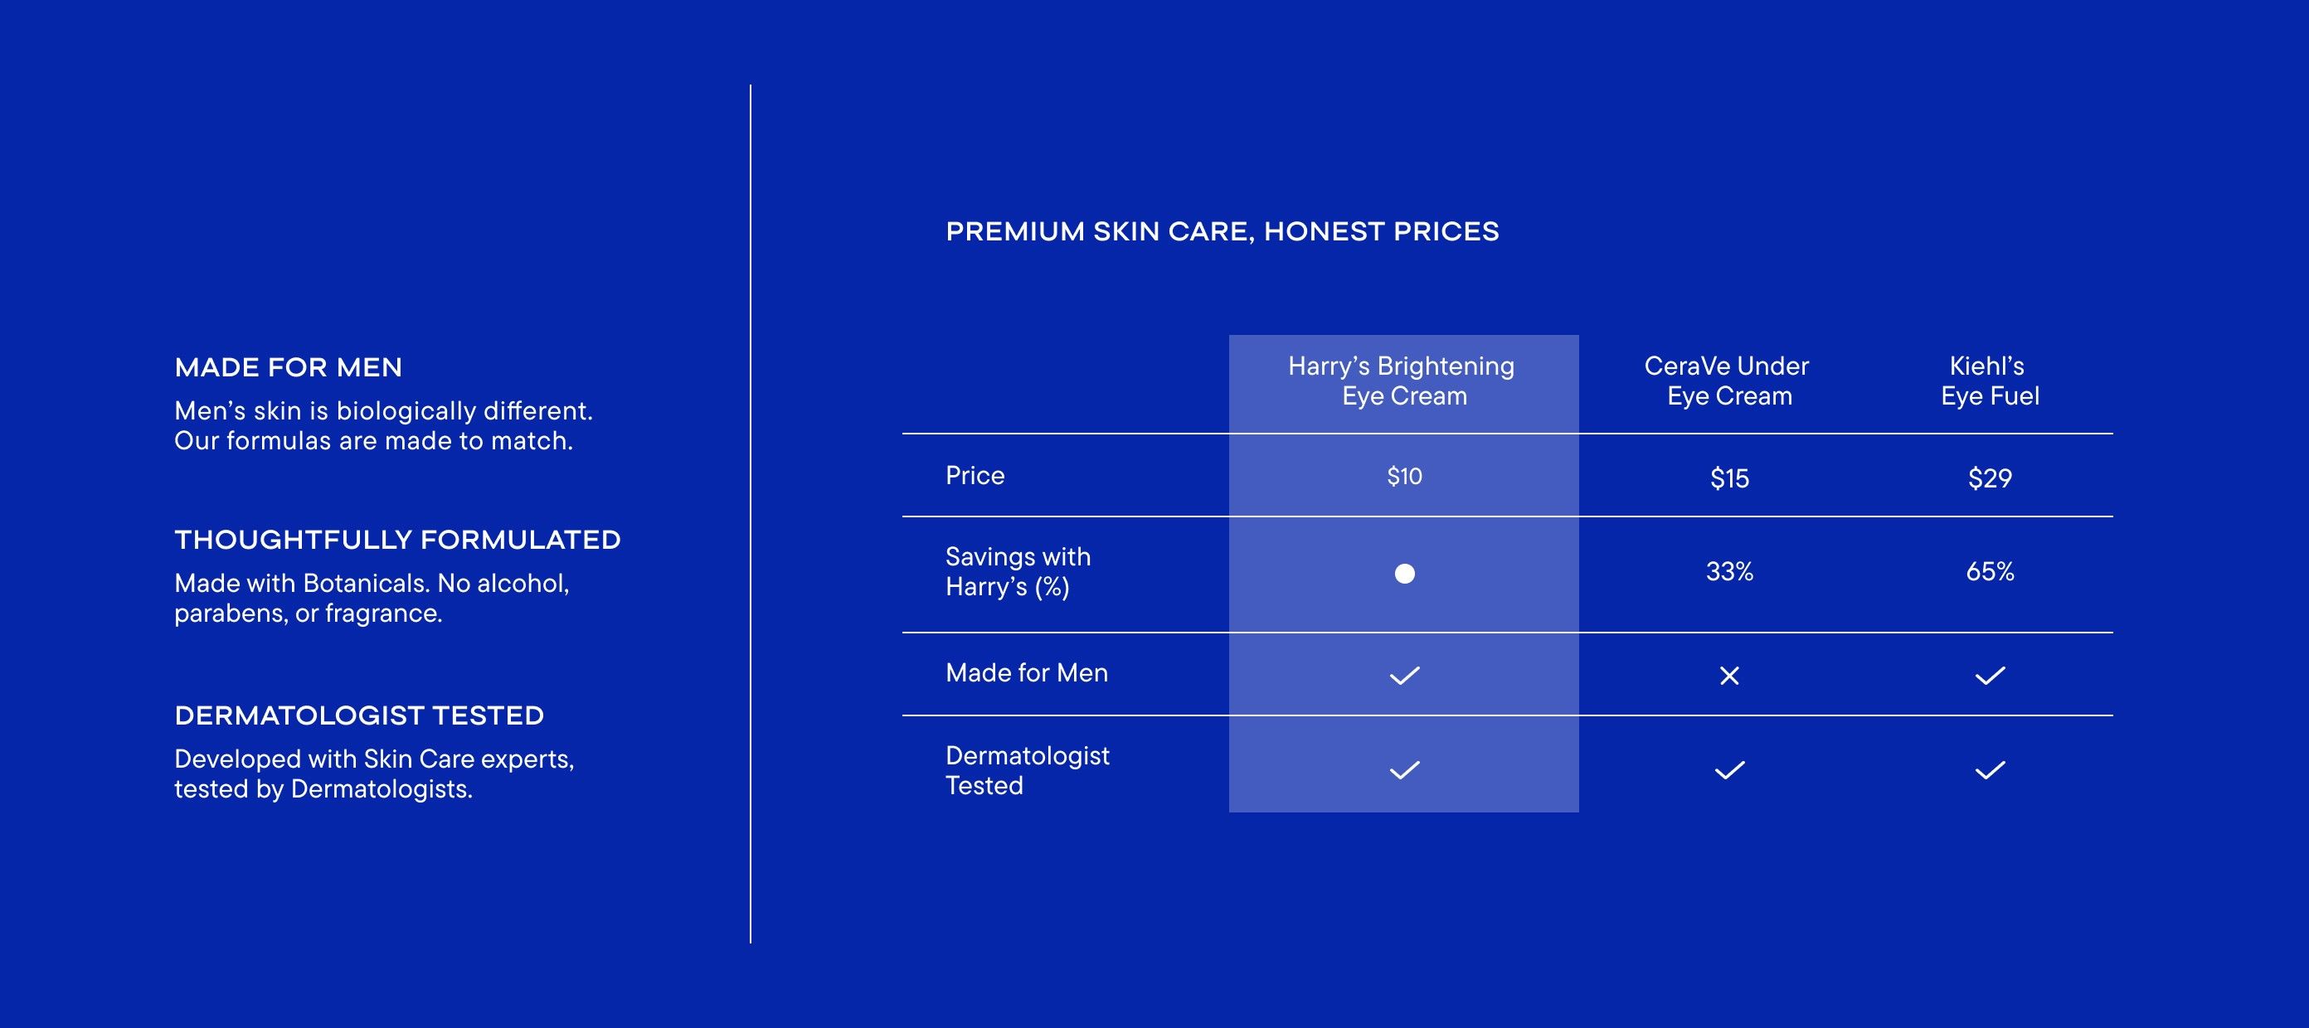Select Kiehl's Eye Fuel column header
This screenshot has height=1028, width=2309.
click(x=1990, y=381)
